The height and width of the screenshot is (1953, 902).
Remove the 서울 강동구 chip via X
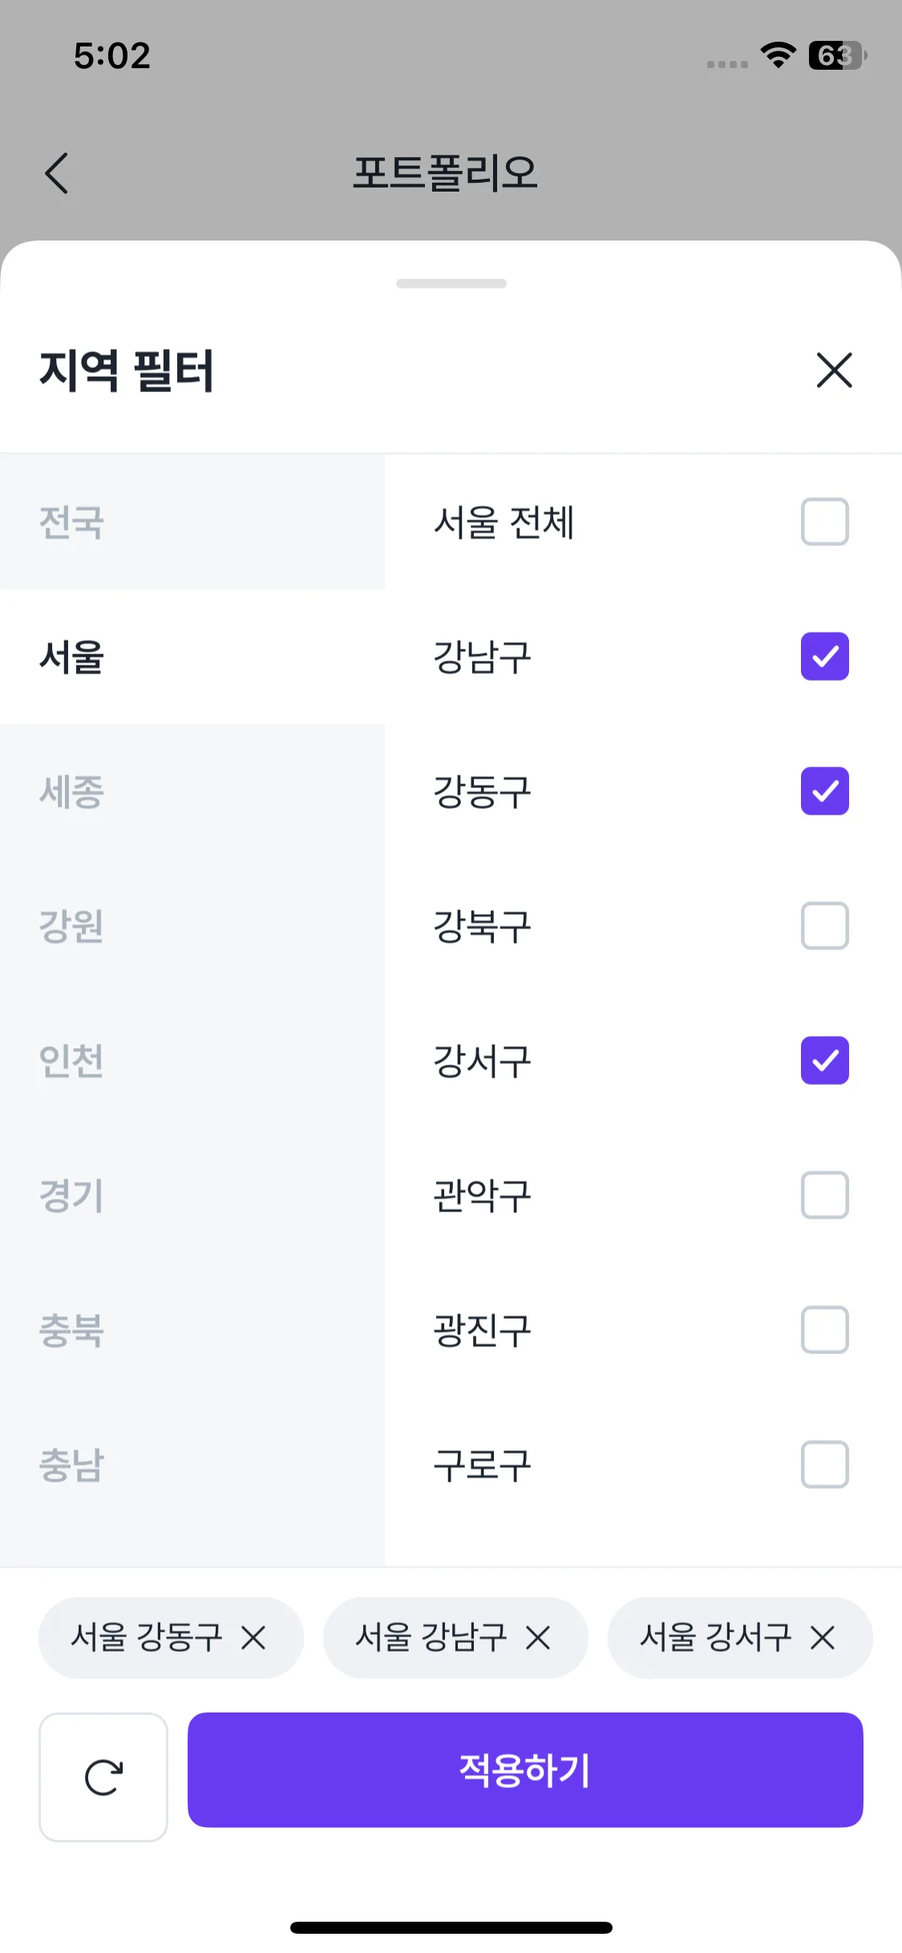253,1638
